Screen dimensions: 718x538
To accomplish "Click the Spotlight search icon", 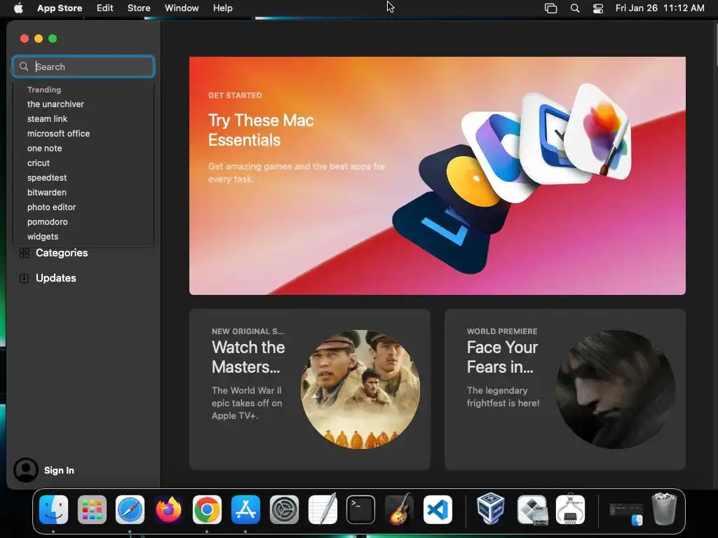I will pos(575,8).
